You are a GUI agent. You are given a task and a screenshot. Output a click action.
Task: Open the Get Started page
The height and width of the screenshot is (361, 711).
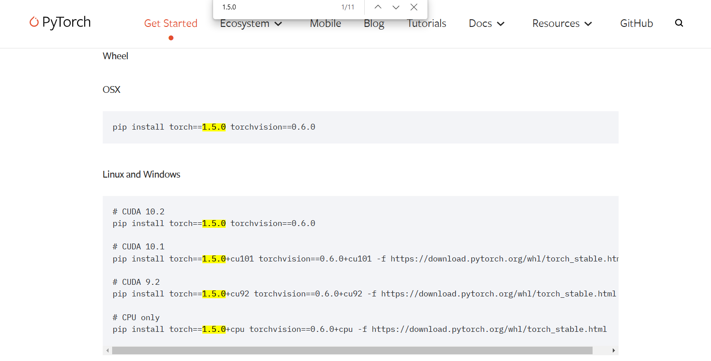click(171, 23)
